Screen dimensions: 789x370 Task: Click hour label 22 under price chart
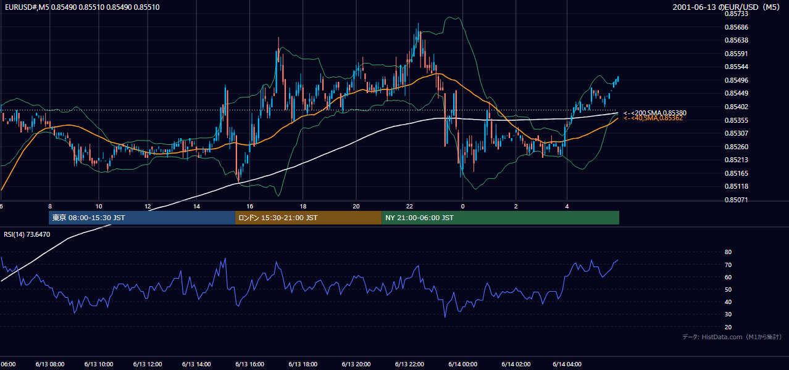(409, 206)
